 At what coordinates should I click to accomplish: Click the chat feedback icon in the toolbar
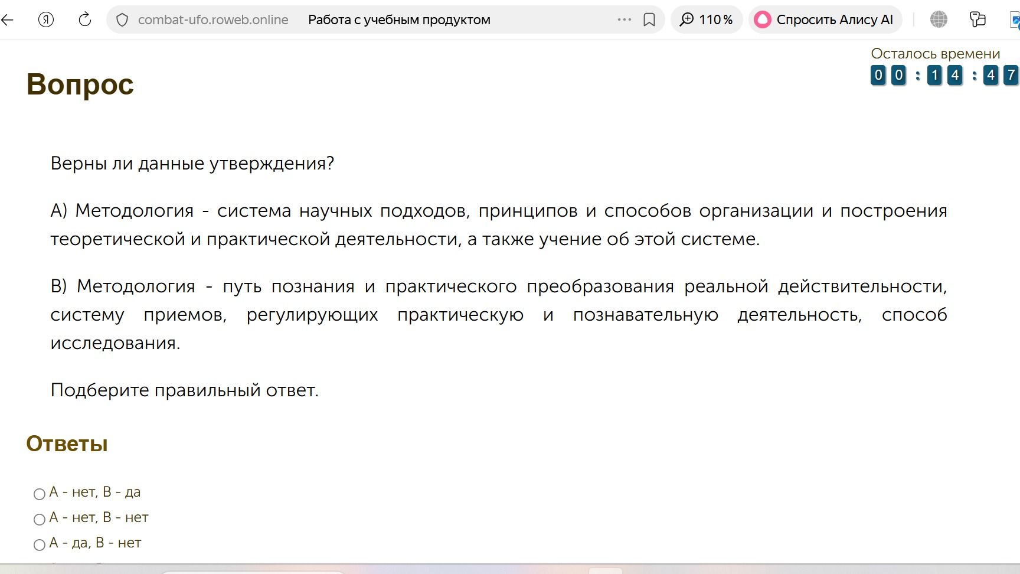[x=977, y=19]
